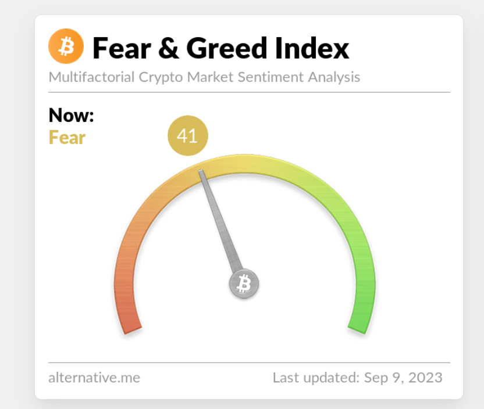Click the empty center area beneath the gauge
The height and width of the screenshot is (409, 484).
[244, 331]
